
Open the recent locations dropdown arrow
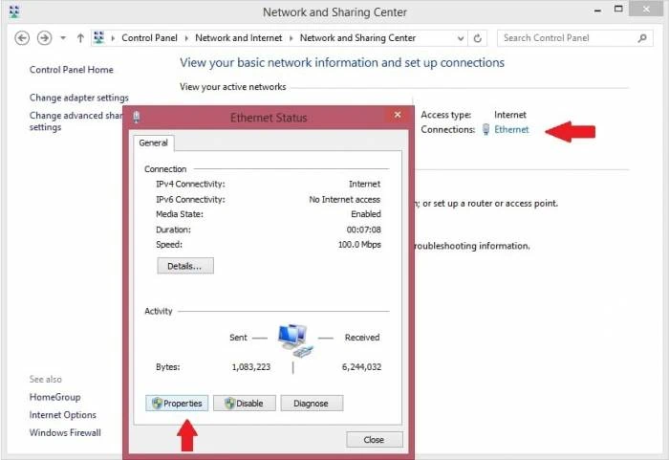tap(63, 38)
